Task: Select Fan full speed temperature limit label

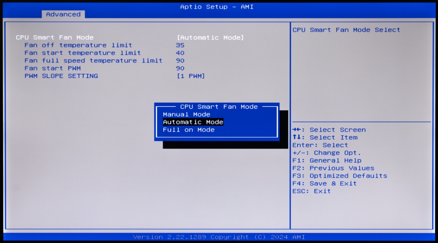Action: pyautogui.click(x=93, y=61)
